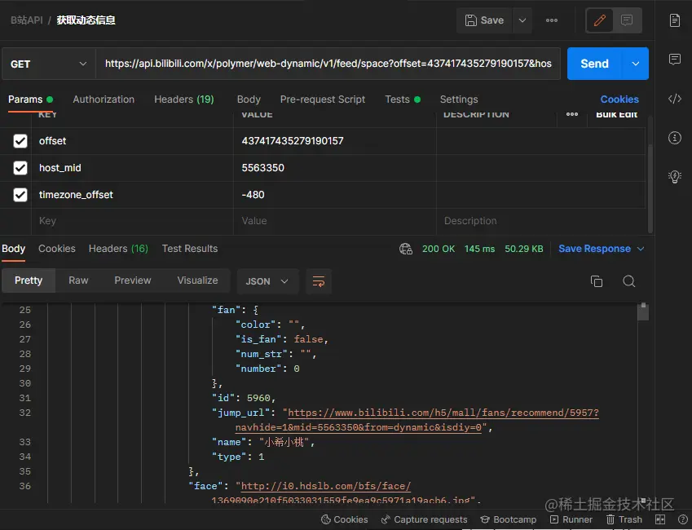
Task: Open Cookies in the bottom status bar
Action: pos(344,519)
